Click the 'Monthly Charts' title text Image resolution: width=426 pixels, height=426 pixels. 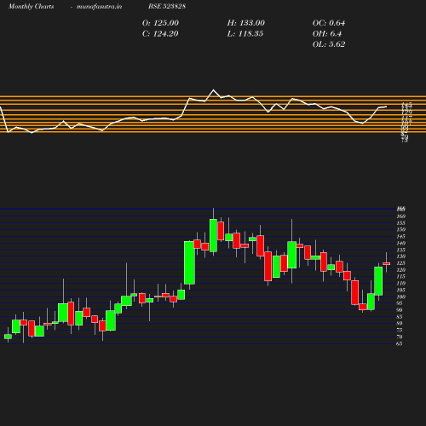point(32,6)
